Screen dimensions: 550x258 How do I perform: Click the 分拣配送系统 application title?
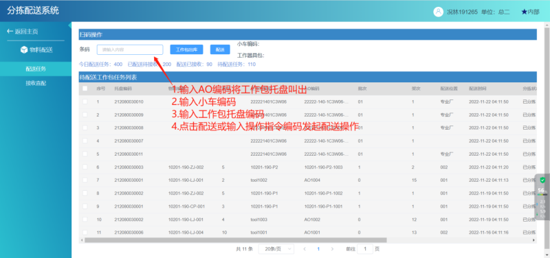click(x=32, y=10)
